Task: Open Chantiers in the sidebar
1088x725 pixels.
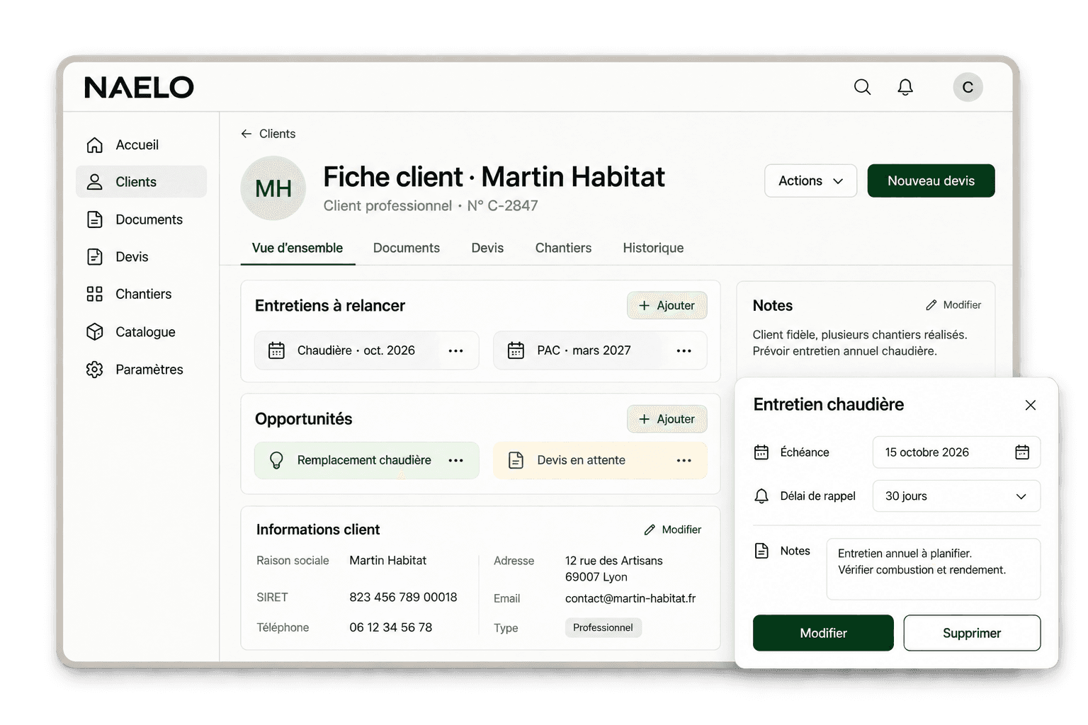Action: click(141, 294)
